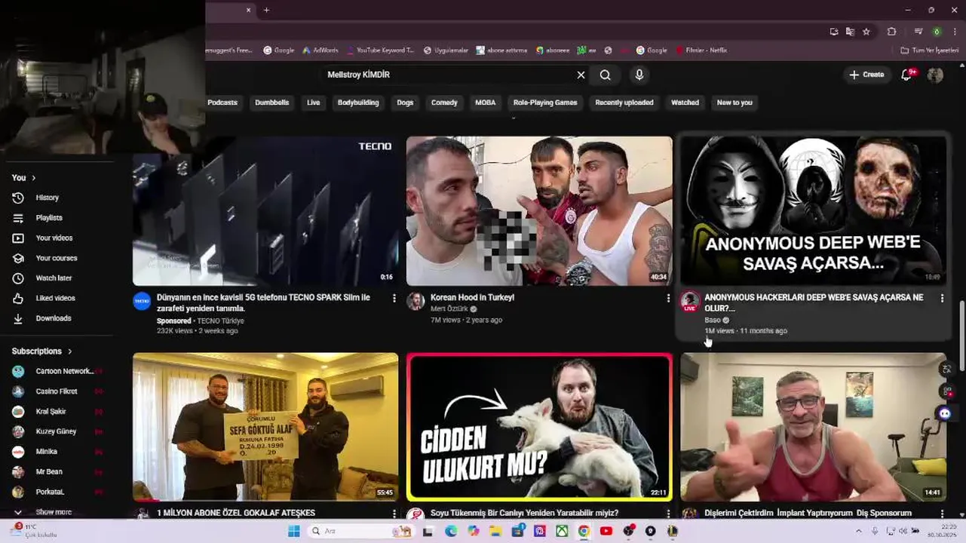Open Liked videos in sidebar
This screenshot has height=543, width=966.
[57, 299]
